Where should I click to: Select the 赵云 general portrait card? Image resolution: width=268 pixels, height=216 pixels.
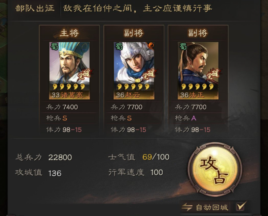coord(134,71)
